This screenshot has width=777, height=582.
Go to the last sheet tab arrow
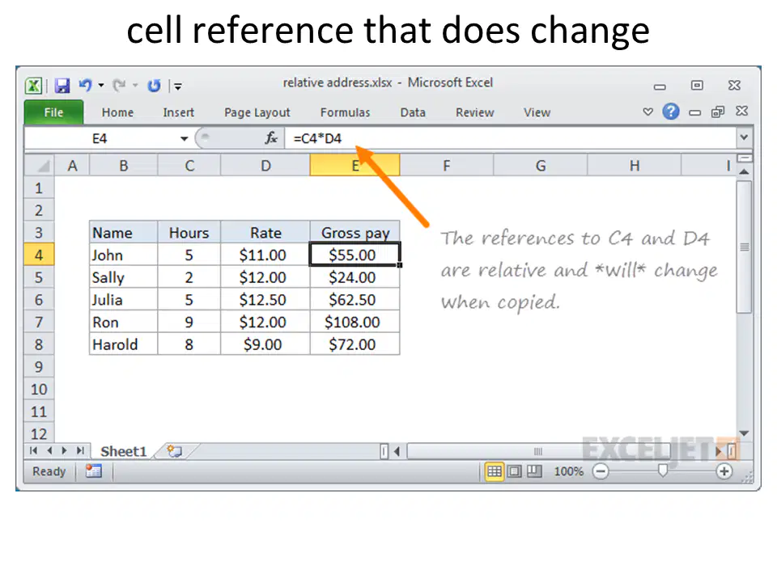click(79, 451)
